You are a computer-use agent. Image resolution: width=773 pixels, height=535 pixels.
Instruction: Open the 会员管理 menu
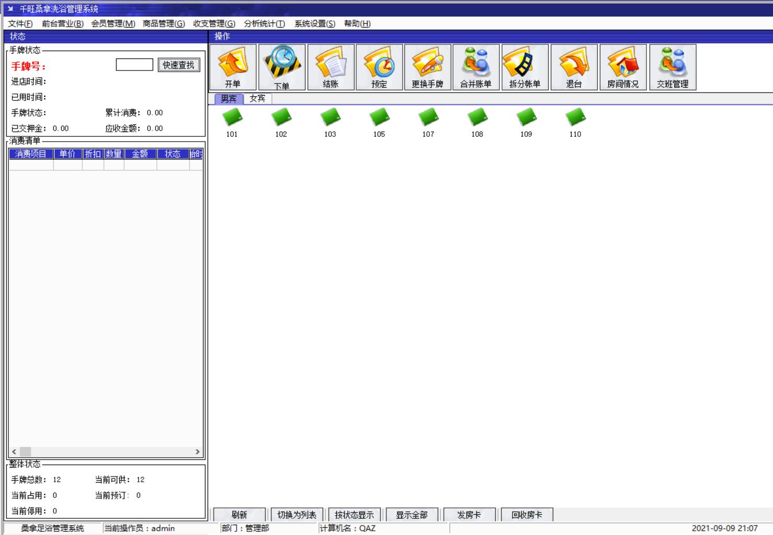113,24
